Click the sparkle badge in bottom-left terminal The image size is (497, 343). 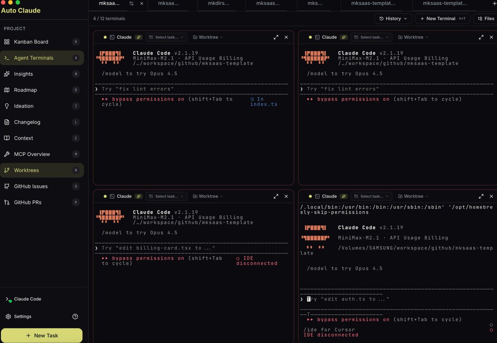coord(139,196)
